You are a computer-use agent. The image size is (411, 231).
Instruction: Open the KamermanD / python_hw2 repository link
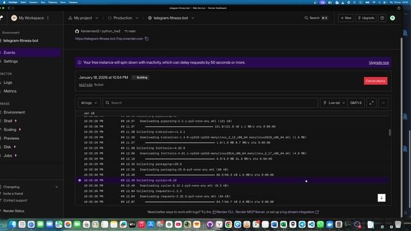click(100, 31)
